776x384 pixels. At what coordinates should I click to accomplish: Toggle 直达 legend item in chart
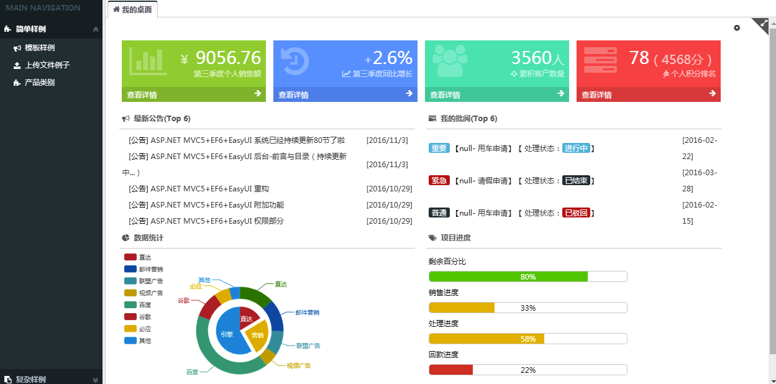point(137,257)
